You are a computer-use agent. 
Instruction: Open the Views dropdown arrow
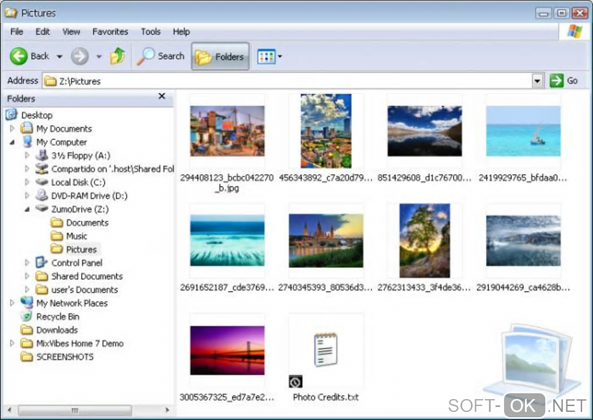tap(280, 57)
